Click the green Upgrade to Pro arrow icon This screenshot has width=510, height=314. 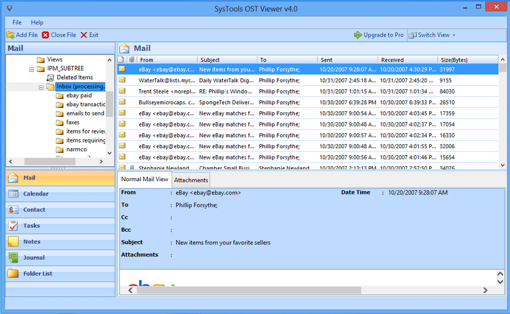(358, 35)
